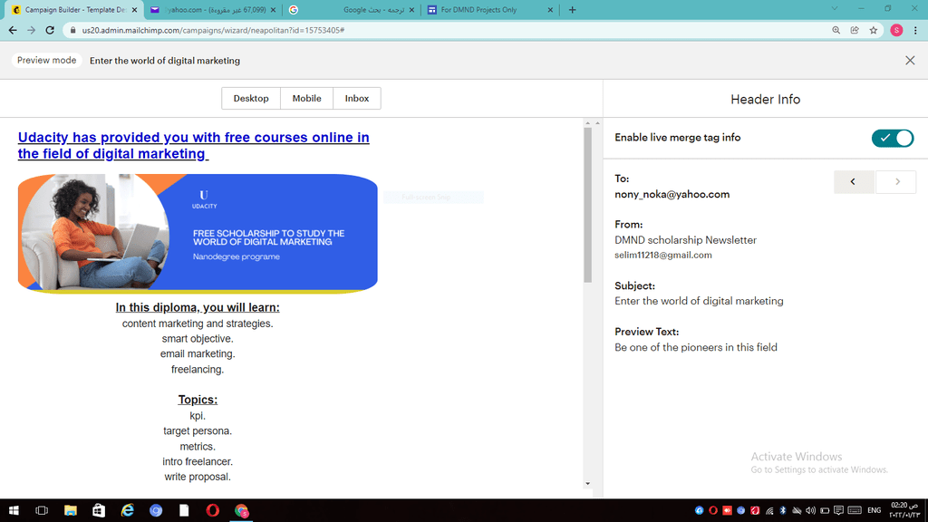The width and height of the screenshot is (928, 522).
Task: Close the Google search browser tab
Action: pyautogui.click(x=412, y=10)
